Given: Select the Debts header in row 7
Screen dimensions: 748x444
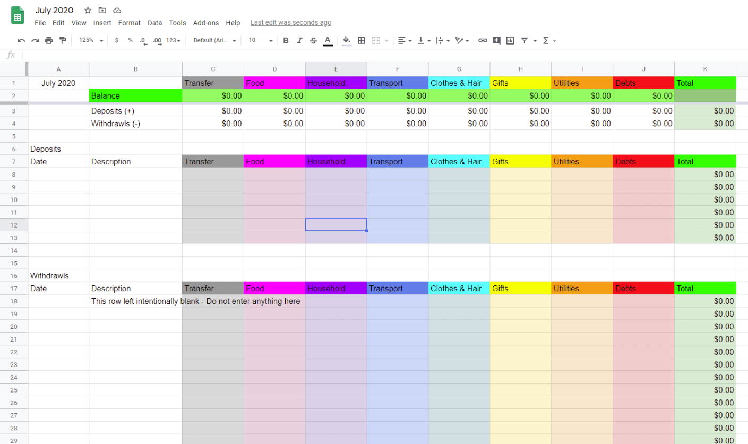Looking at the screenshot, I should click(x=644, y=161).
